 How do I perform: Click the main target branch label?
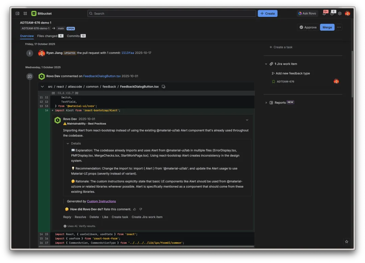[61, 28]
